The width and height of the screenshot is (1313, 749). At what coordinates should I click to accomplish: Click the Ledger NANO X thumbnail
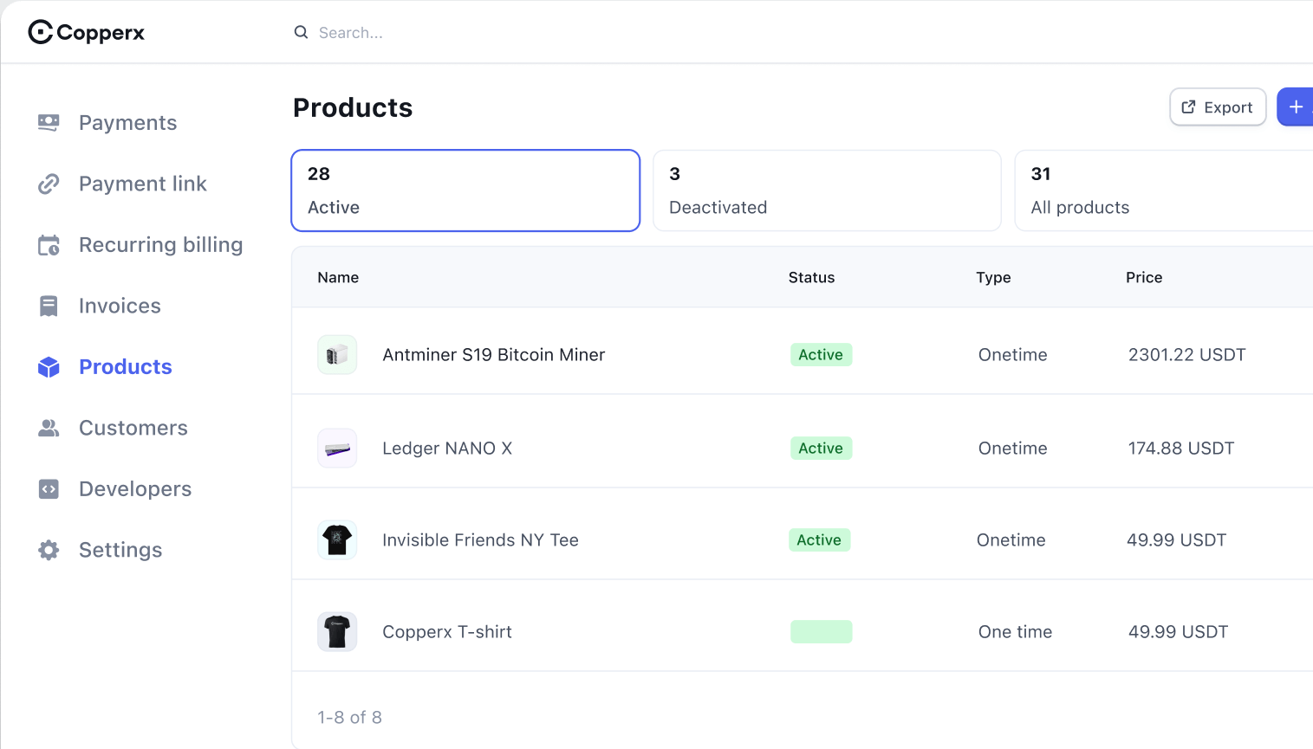click(x=337, y=449)
